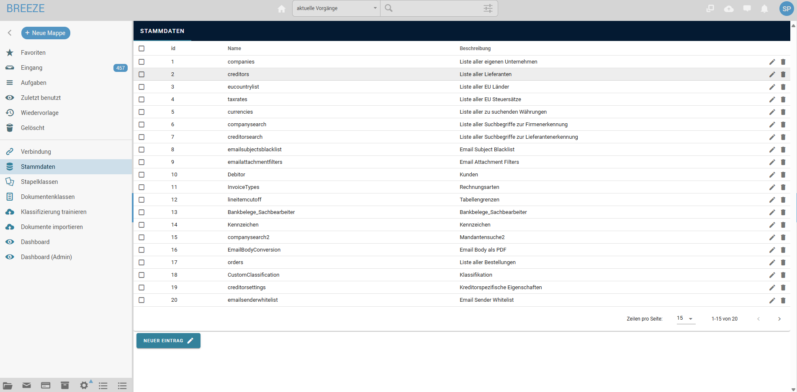Delete the emailsenderwhitelist row
797x392 pixels.
point(783,300)
